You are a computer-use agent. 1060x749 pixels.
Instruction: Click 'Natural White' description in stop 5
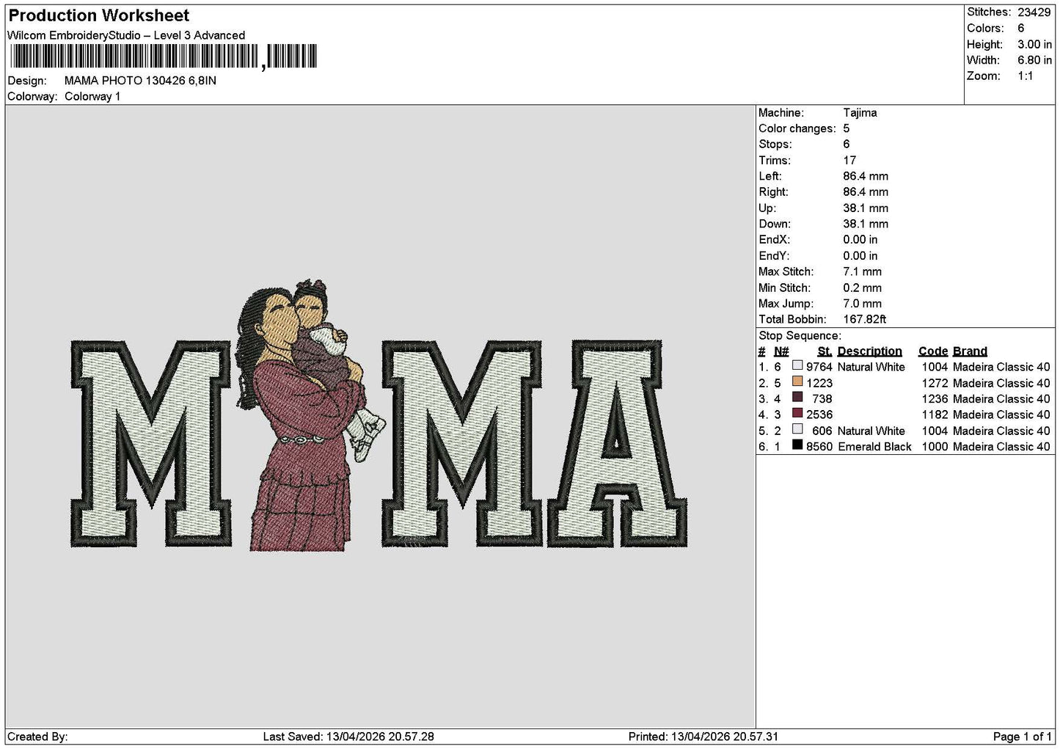point(871,431)
